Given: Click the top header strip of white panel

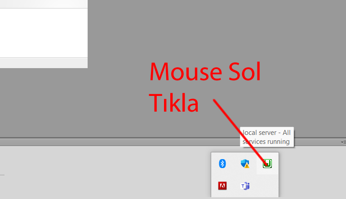Looking at the screenshot, I should 43,4.
